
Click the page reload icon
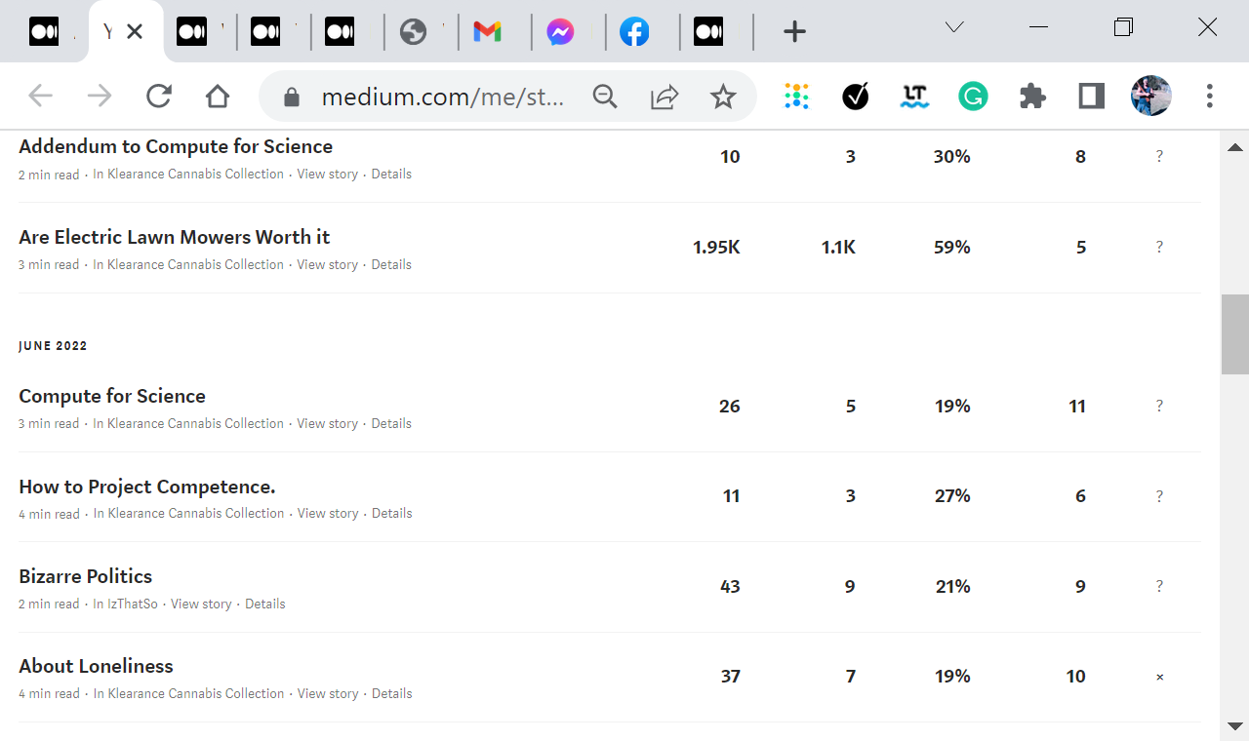click(158, 96)
